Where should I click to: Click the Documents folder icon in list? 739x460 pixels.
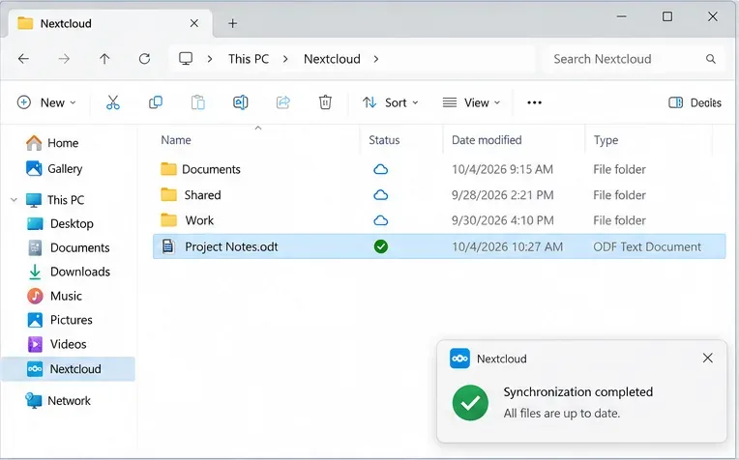click(168, 169)
